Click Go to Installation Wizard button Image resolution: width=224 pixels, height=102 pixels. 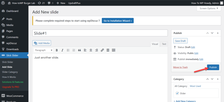pyautogui.click(x=118, y=21)
